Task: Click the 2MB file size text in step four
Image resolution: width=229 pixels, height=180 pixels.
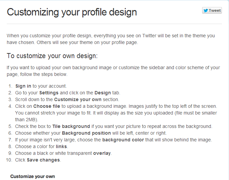Action: 31,120
